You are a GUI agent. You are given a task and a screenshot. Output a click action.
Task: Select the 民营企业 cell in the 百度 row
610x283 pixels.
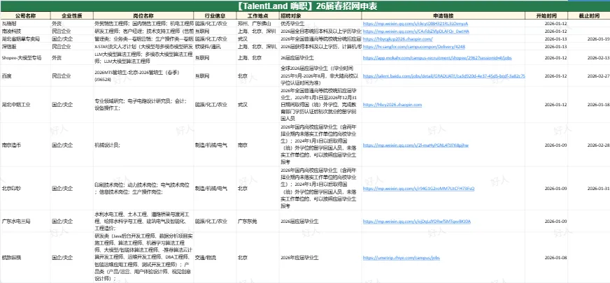(72, 76)
